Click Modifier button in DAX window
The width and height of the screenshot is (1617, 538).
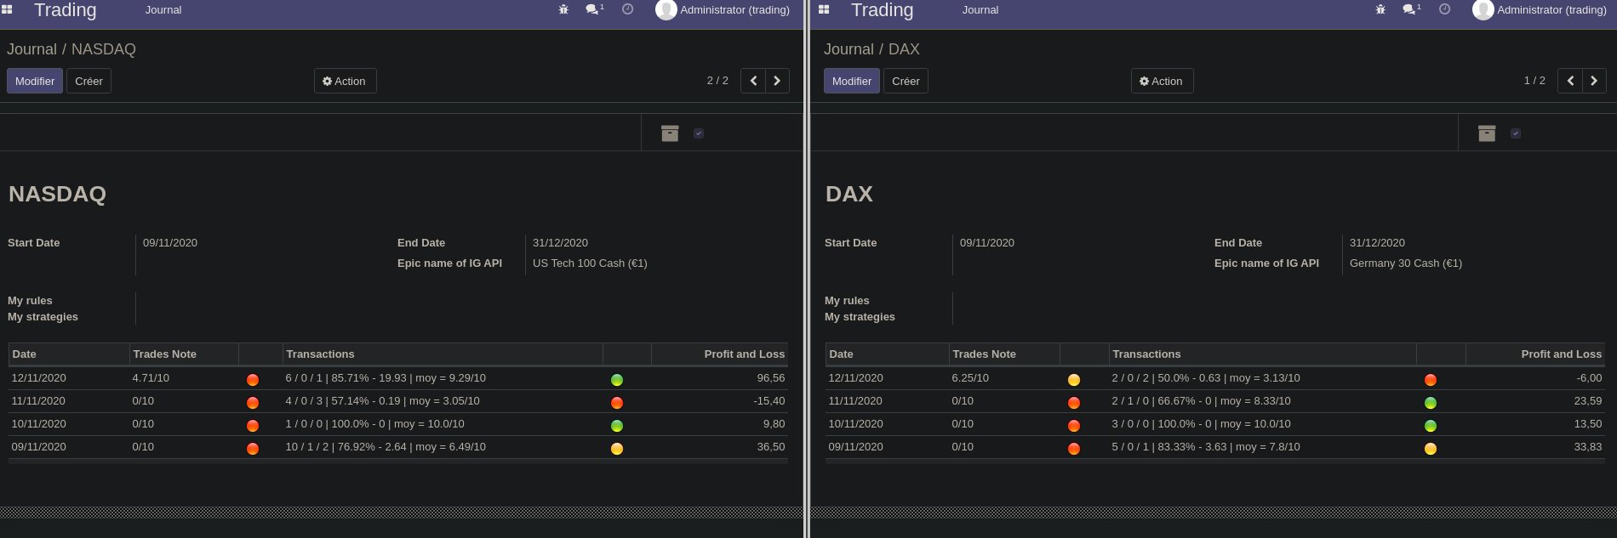pos(852,81)
